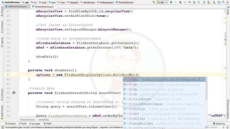230x129 pixels.
Task: Click the Make Project hammer icon
Action: 154,2
